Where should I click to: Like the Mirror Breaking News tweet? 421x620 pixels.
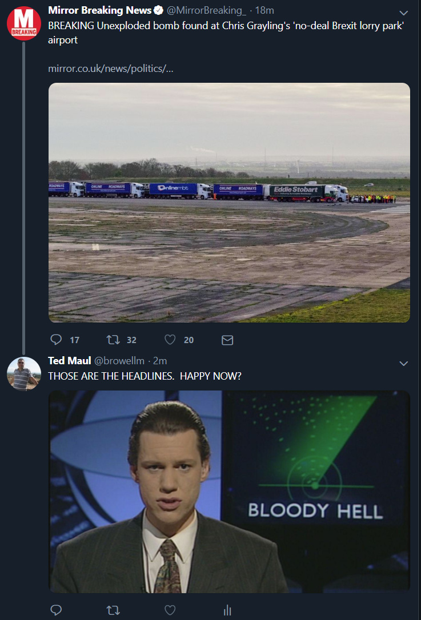point(170,340)
